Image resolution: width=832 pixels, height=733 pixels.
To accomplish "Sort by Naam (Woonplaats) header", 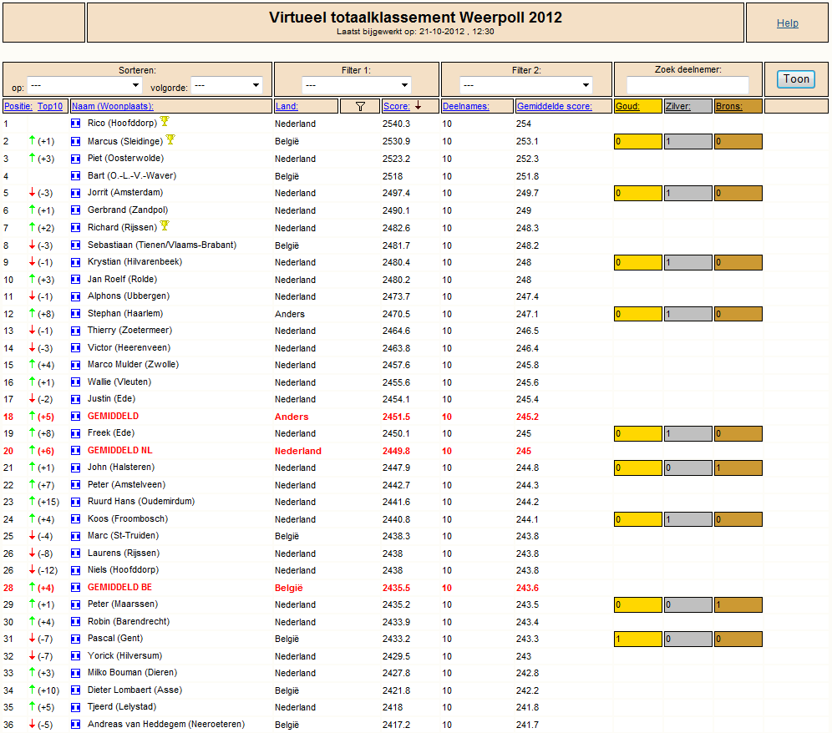I will tap(113, 106).
